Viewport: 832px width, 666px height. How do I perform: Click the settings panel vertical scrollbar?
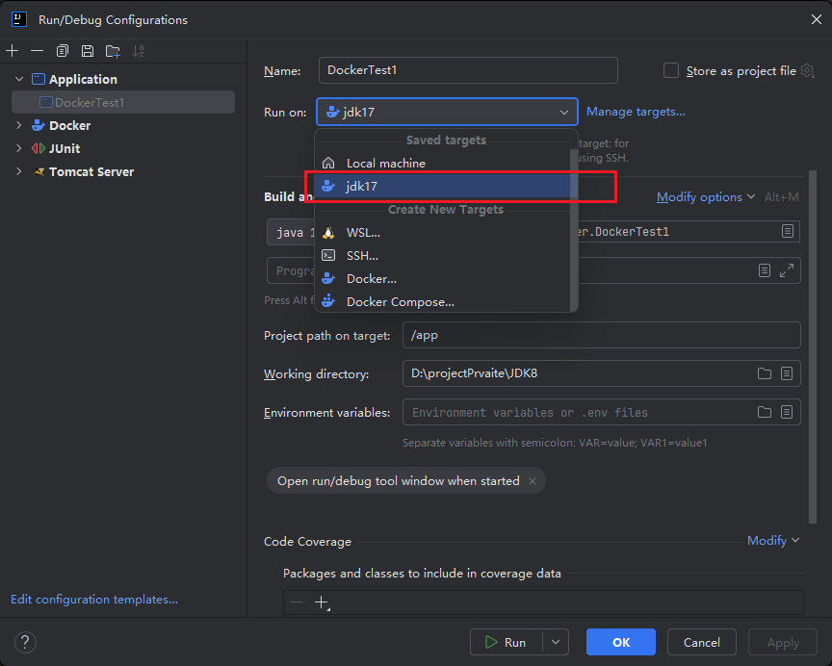tap(813, 346)
